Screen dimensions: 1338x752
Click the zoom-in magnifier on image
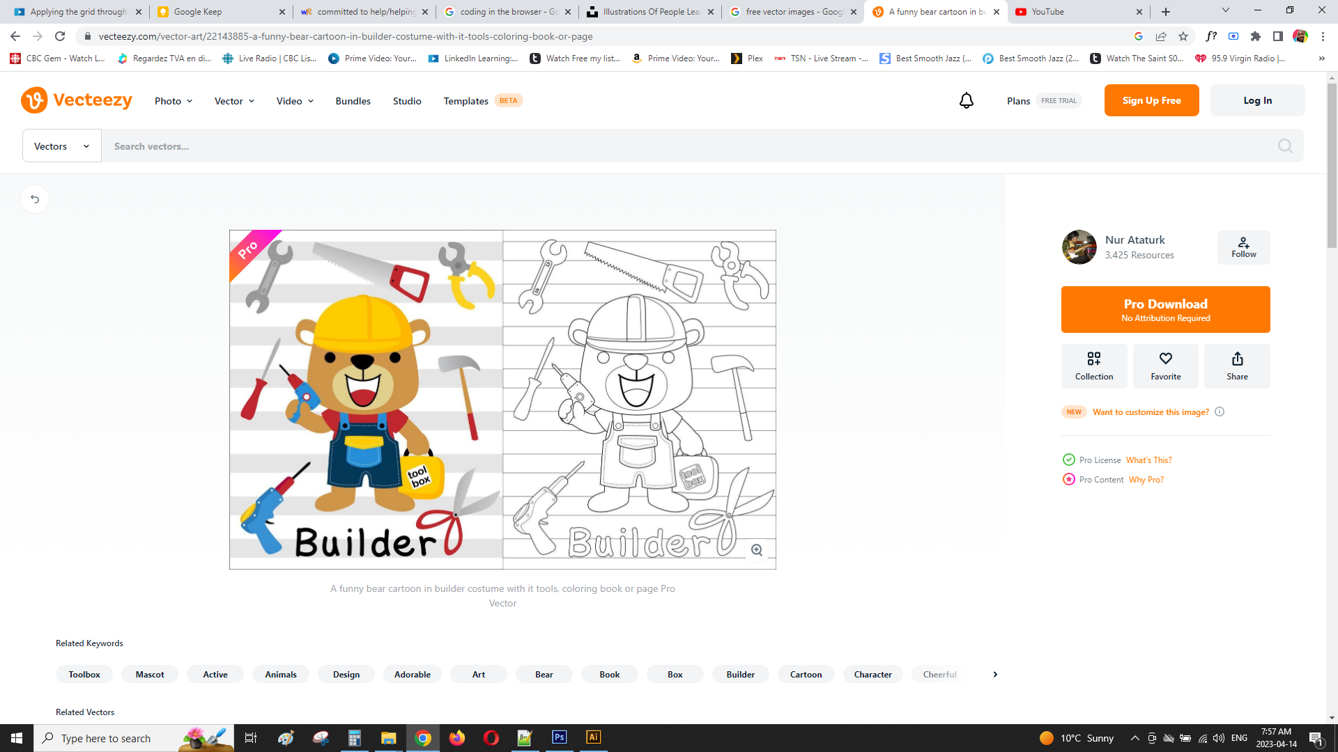pos(757,550)
